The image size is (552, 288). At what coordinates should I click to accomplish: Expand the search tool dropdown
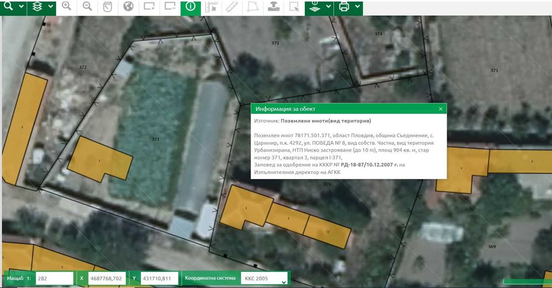click(x=21, y=7)
